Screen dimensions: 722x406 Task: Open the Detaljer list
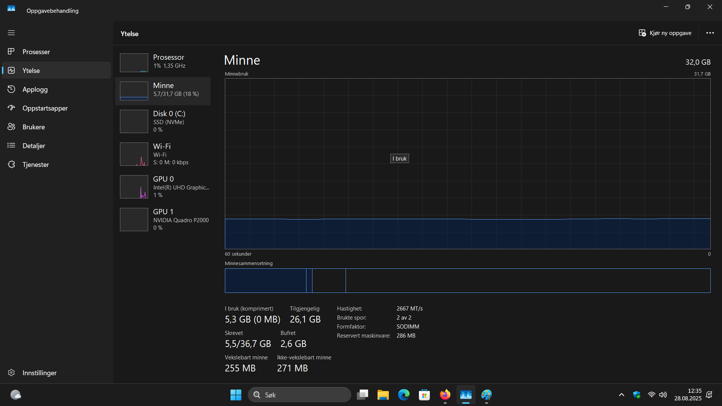(56, 145)
